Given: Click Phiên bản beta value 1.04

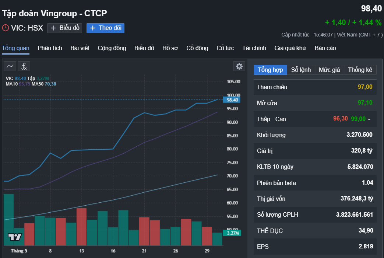Looking at the screenshot, I should [367, 183].
